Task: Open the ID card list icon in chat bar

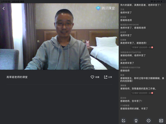Action: tap(161, 120)
